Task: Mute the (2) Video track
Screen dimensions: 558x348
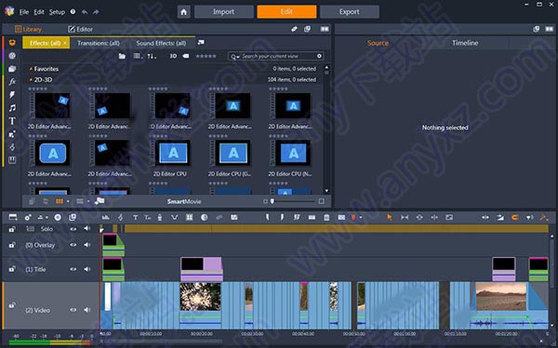Action: [87, 310]
